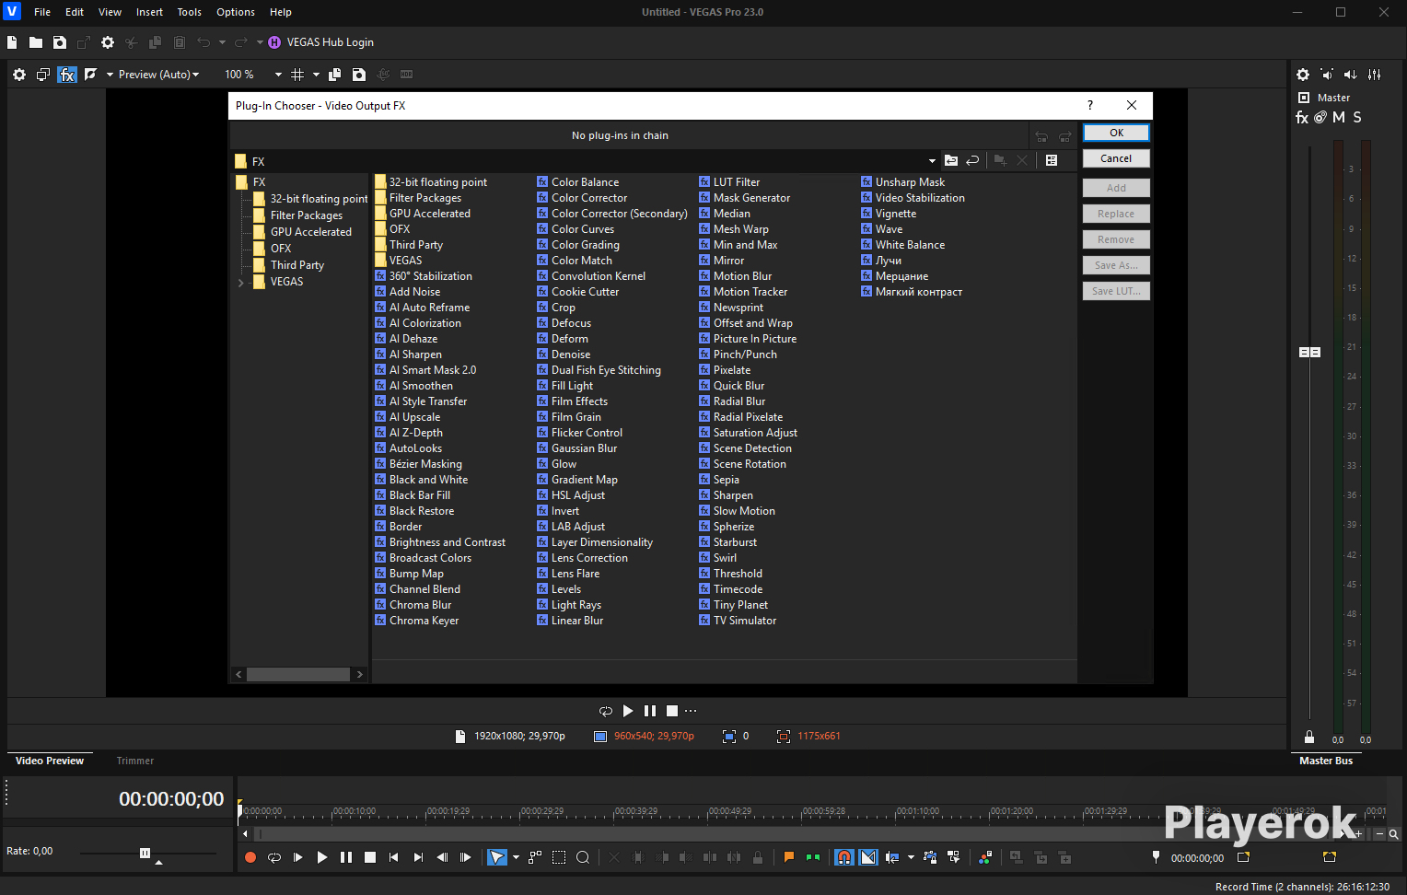The width and height of the screenshot is (1407, 895).
Task: Change the plug-in list view mode
Action: [x=1052, y=161]
